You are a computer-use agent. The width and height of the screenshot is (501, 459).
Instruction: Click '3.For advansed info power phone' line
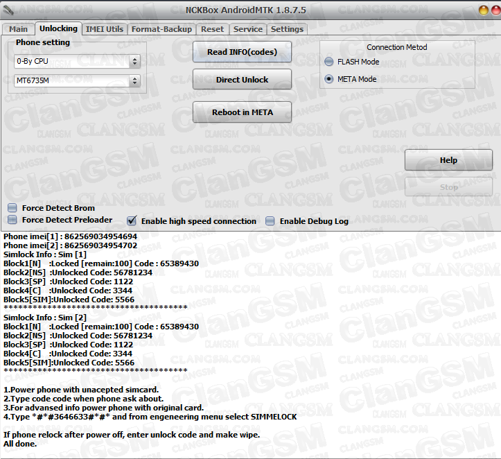click(x=103, y=408)
